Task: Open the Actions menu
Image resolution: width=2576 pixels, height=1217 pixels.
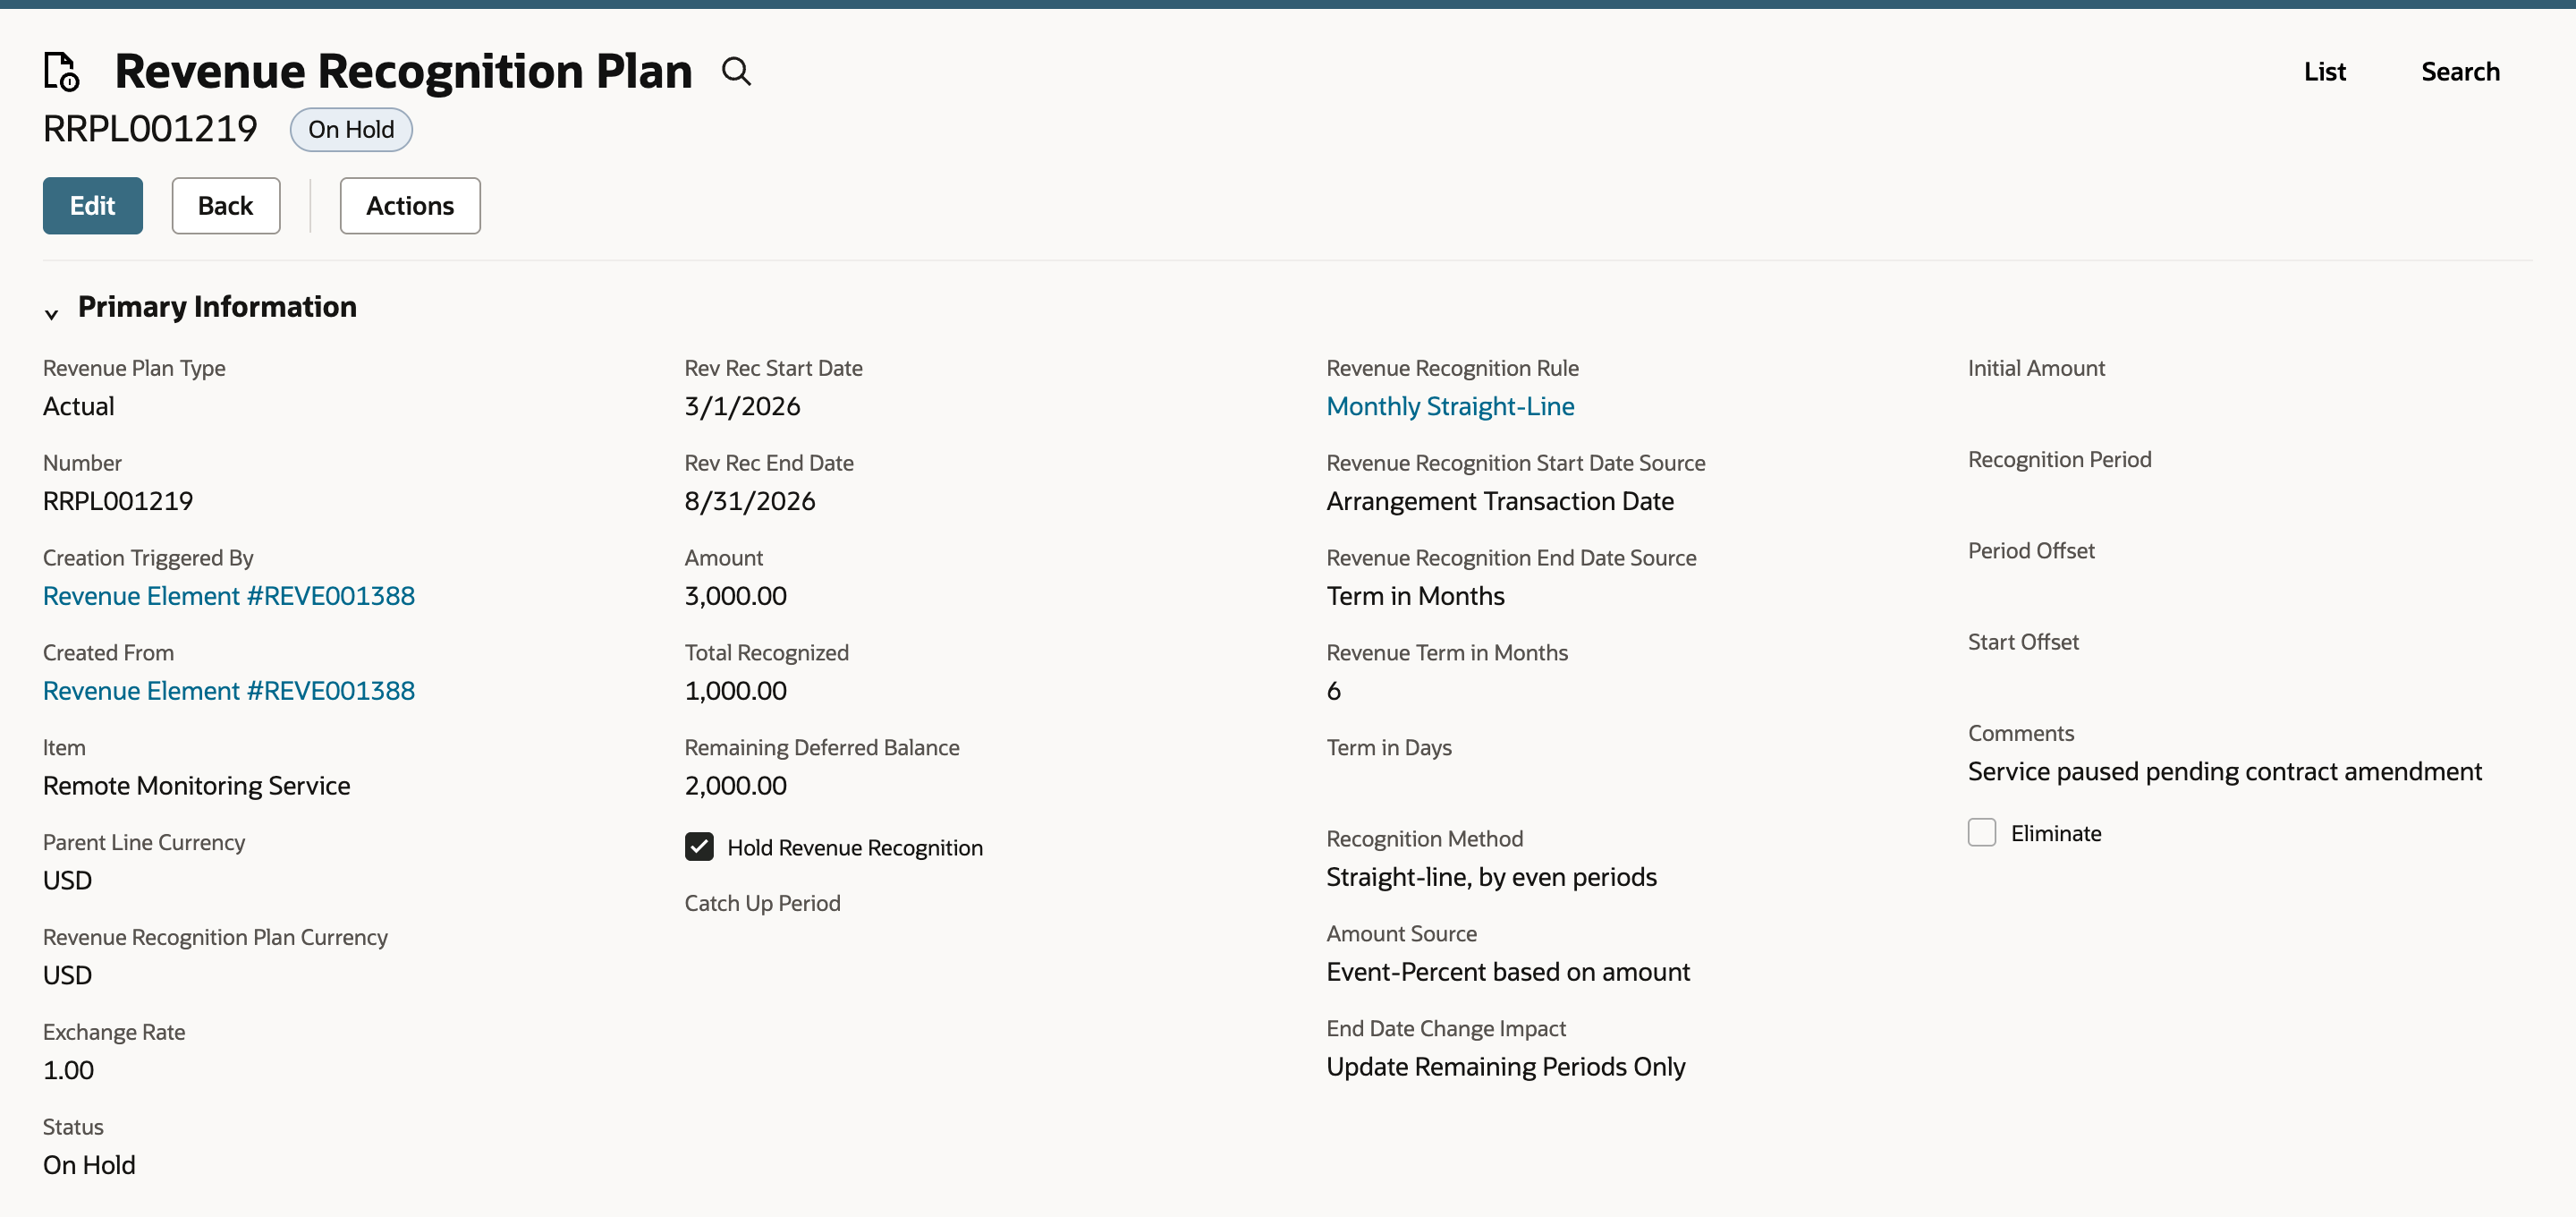Action: click(x=410, y=206)
